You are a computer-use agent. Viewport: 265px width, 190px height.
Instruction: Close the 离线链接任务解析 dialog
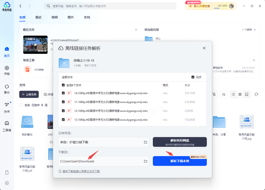(x=204, y=48)
